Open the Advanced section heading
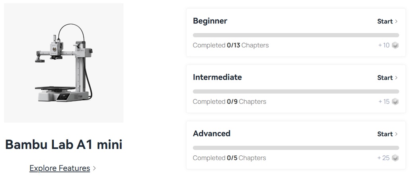Viewport: 409px width, 176px height. click(212, 133)
